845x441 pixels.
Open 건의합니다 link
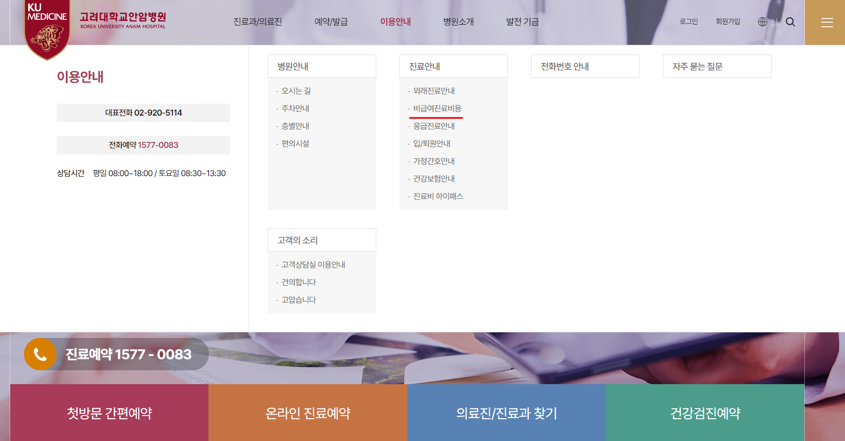(299, 282)
